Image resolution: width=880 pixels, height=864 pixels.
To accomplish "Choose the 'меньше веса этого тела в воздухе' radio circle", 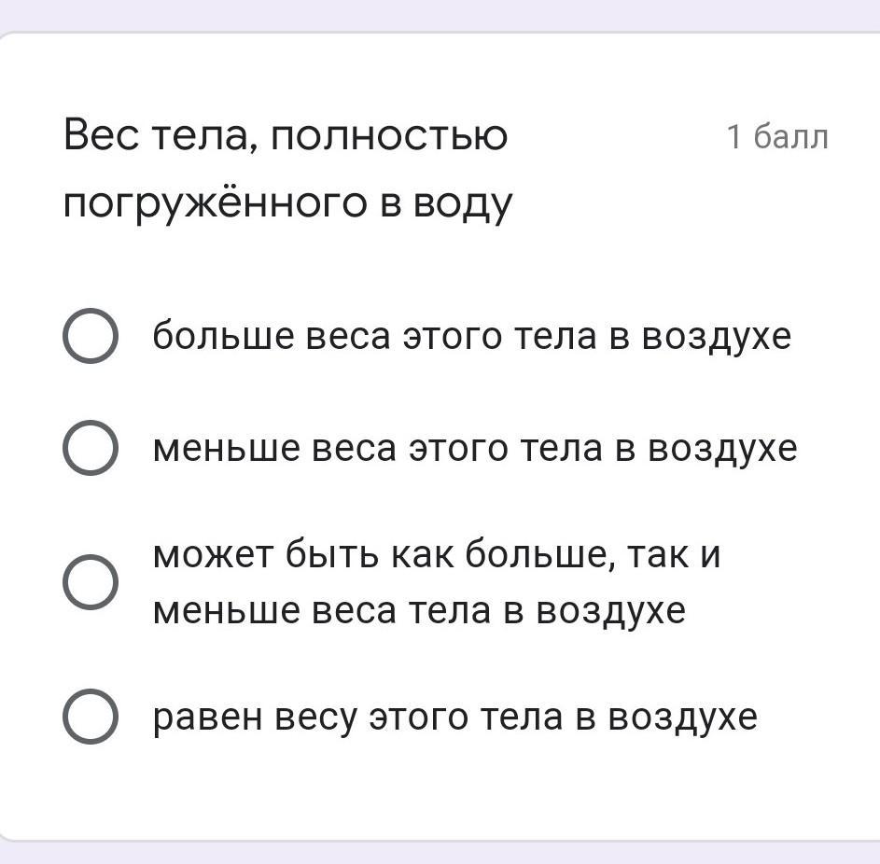I will [x=91, y=449].
